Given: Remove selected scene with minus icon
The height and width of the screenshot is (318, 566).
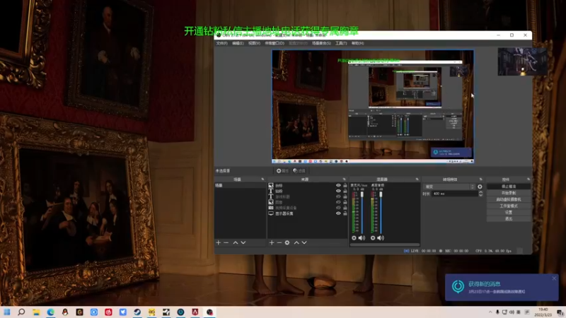Looking at the screenshot, I should 226,242.
